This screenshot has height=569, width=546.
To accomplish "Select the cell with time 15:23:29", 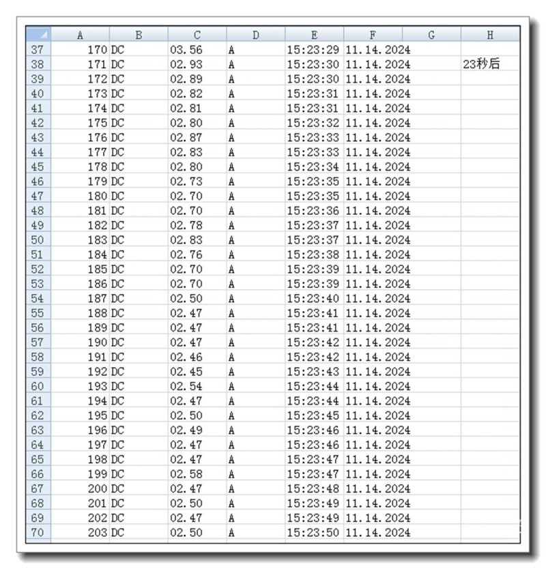I will (314, 50).
